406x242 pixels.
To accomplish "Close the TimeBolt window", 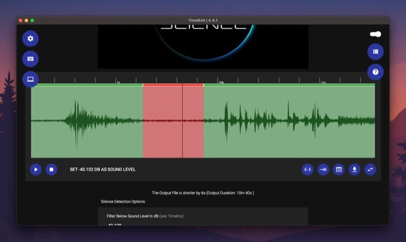I will [20, 20].
